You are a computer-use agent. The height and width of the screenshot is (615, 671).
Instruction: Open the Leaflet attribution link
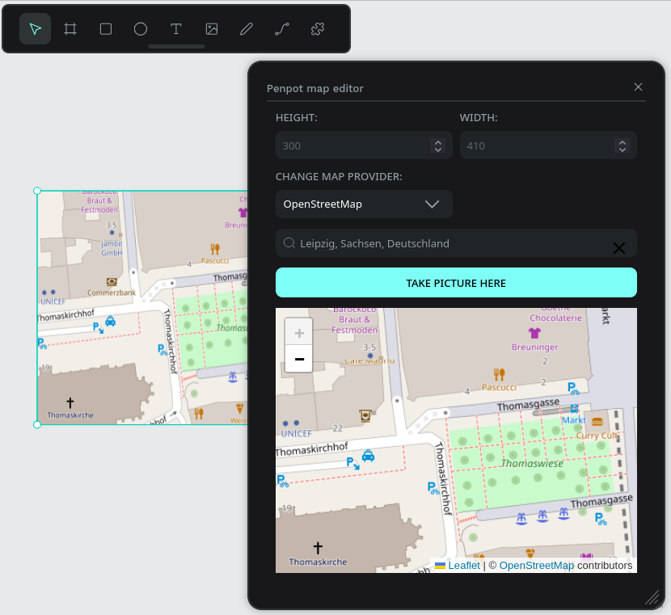coord(464,566)
